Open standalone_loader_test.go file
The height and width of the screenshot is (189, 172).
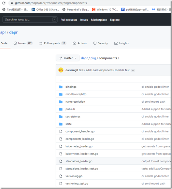tap(82, 169)
